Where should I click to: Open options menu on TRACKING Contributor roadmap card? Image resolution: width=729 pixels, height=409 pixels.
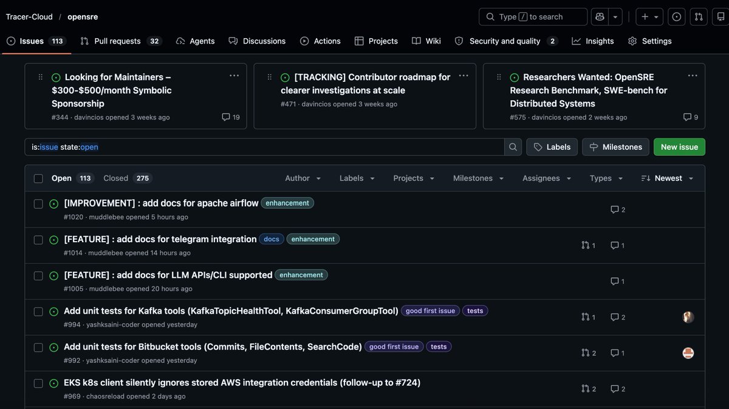point(464,76)
